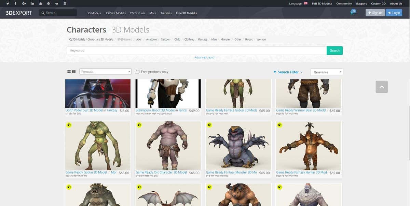Open 3D Models menu

(x=94, y=13)
